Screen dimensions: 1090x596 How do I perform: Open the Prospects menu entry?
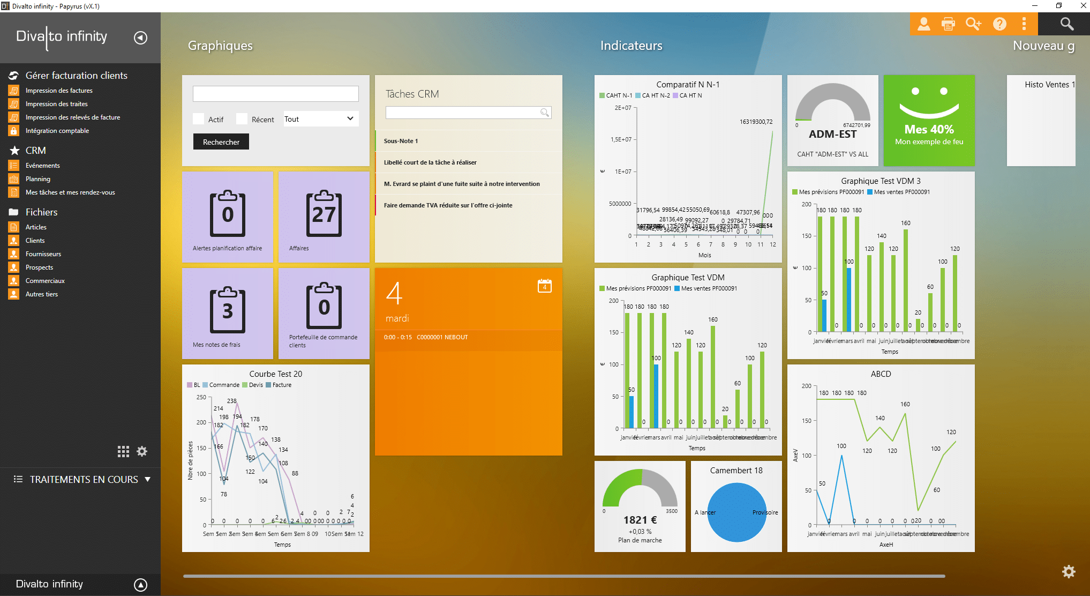pos(39,267)
